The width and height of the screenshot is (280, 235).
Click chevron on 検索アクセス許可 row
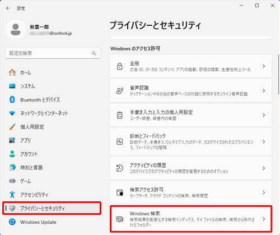pyautogui.click(x=264, y=192)
